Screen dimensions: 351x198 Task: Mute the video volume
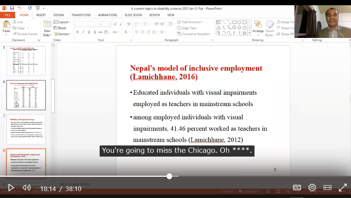coord(27,188)
